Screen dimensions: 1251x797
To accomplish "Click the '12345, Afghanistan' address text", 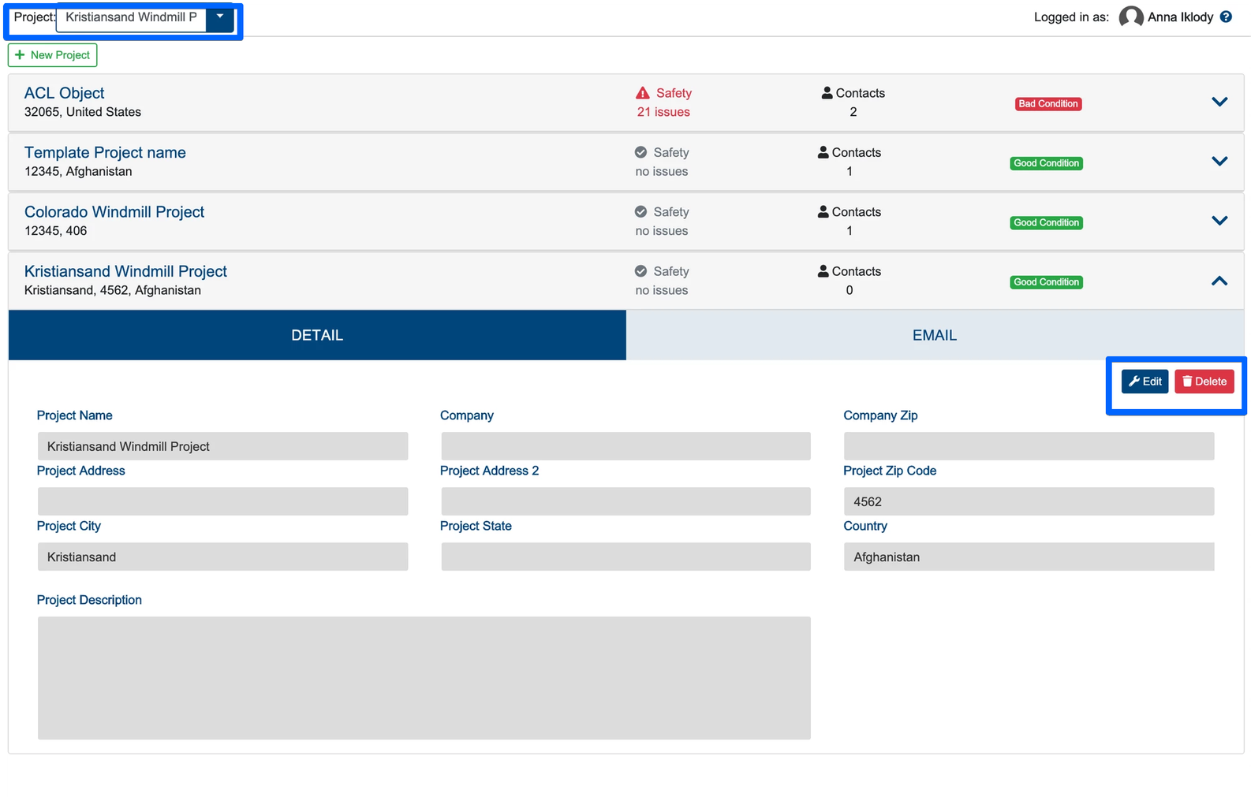I will [78, 171].
